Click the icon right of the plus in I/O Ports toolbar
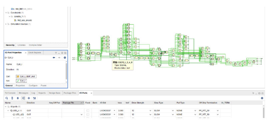The image size is (269, 126). point(34,98)
